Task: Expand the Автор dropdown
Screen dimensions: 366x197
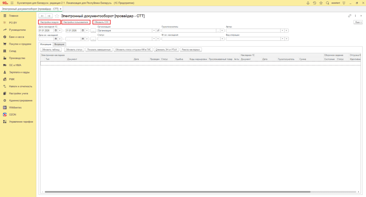Action: tap(282, 31)
